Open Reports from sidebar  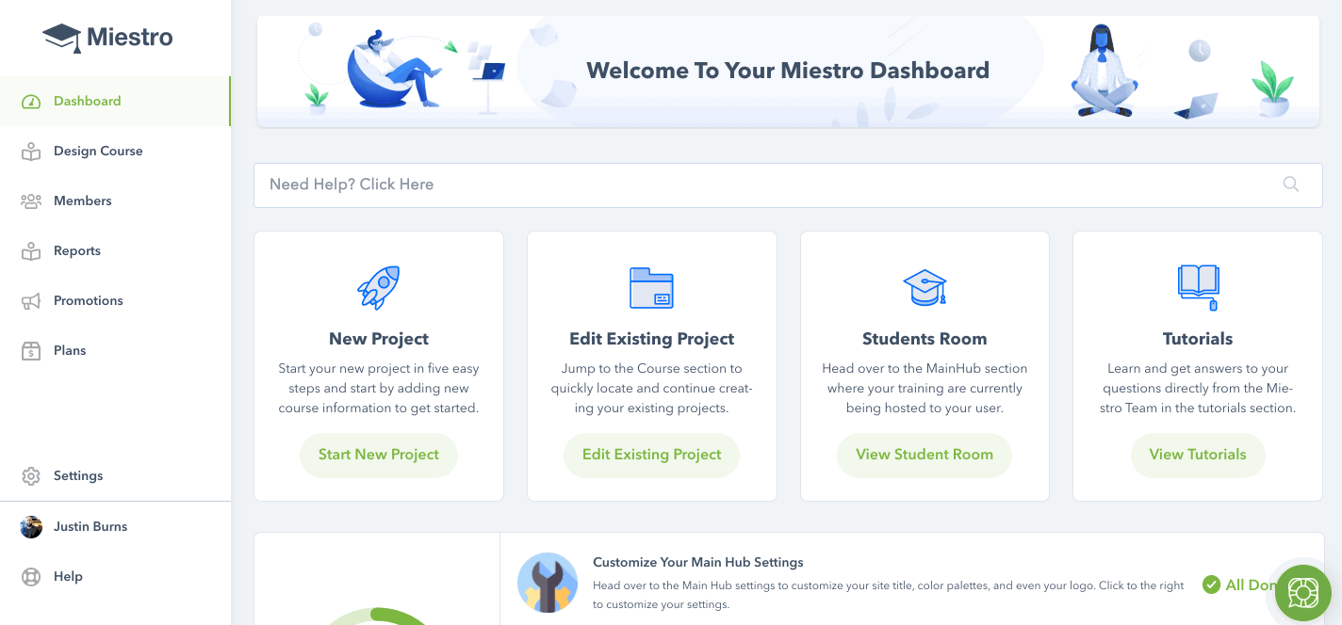[x=115, y=251]
